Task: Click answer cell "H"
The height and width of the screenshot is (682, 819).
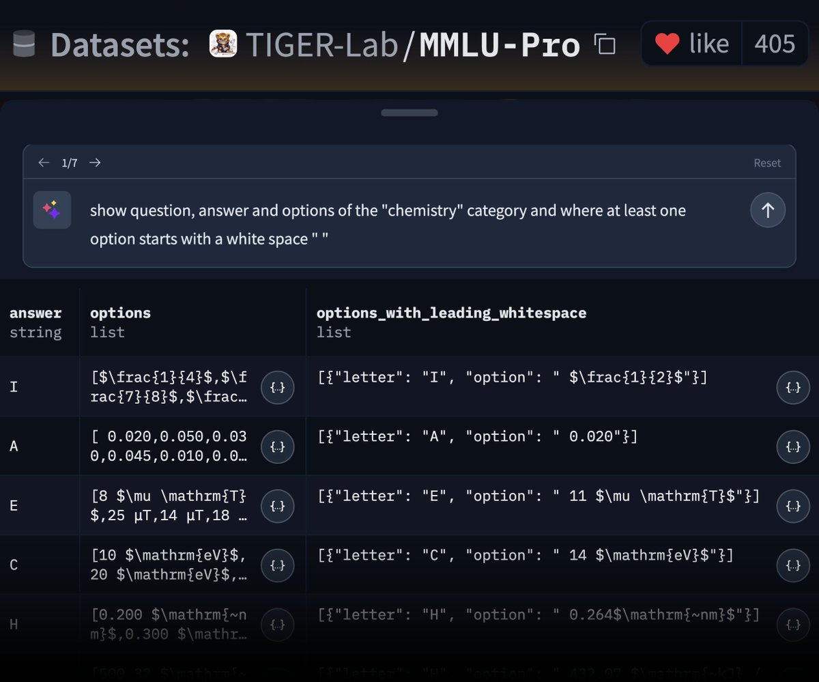Action: [x=40, y=624]
